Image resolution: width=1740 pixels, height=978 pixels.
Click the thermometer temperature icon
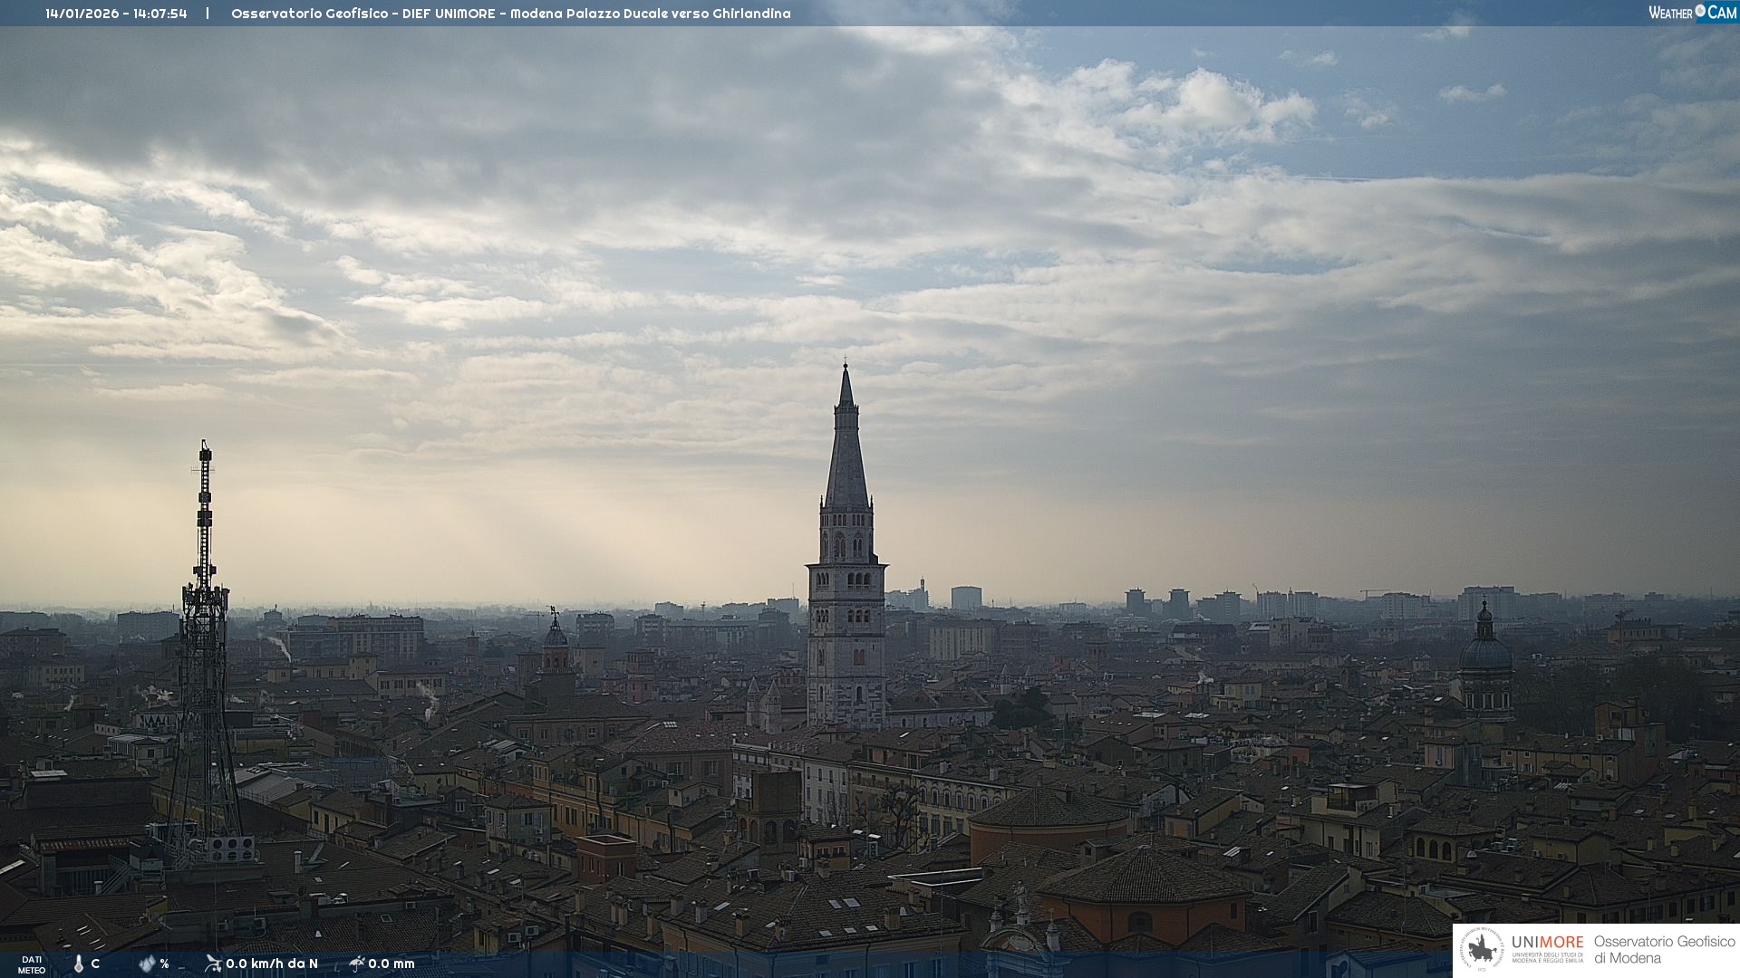tap(79, 964)
